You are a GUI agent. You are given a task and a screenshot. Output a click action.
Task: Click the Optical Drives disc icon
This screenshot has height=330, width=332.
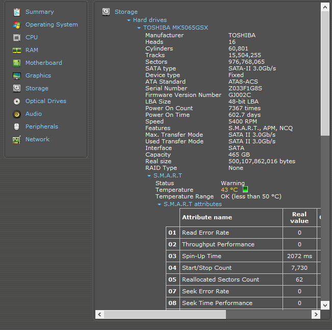(x=17, y=101)
